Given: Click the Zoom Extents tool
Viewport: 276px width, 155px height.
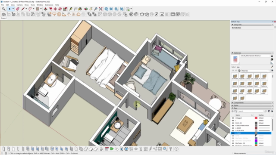Looking at the screenshot, I should pyautogui.click(x=100, y=9).
